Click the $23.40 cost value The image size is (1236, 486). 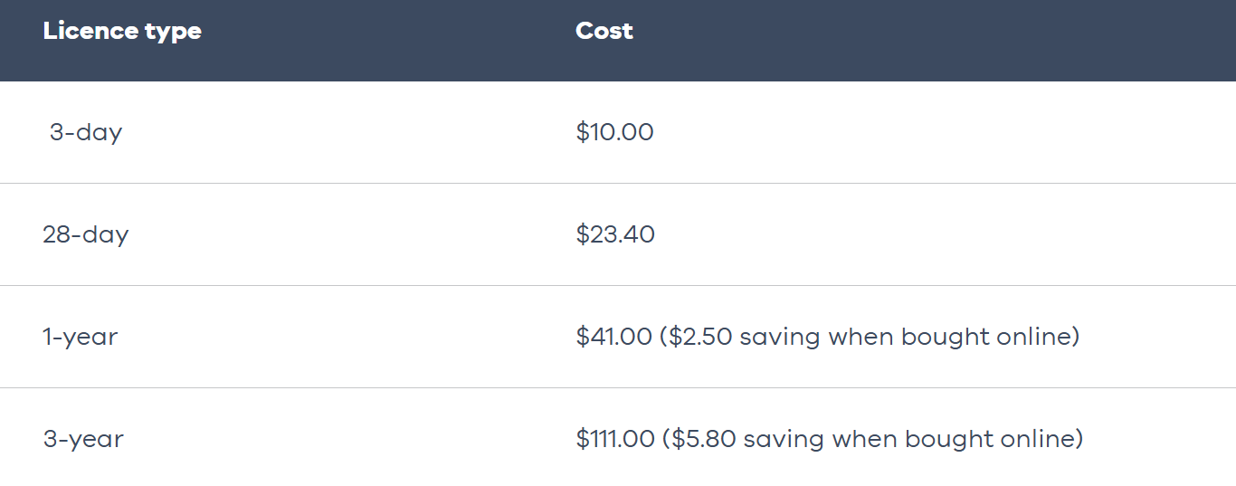[615, 234]
